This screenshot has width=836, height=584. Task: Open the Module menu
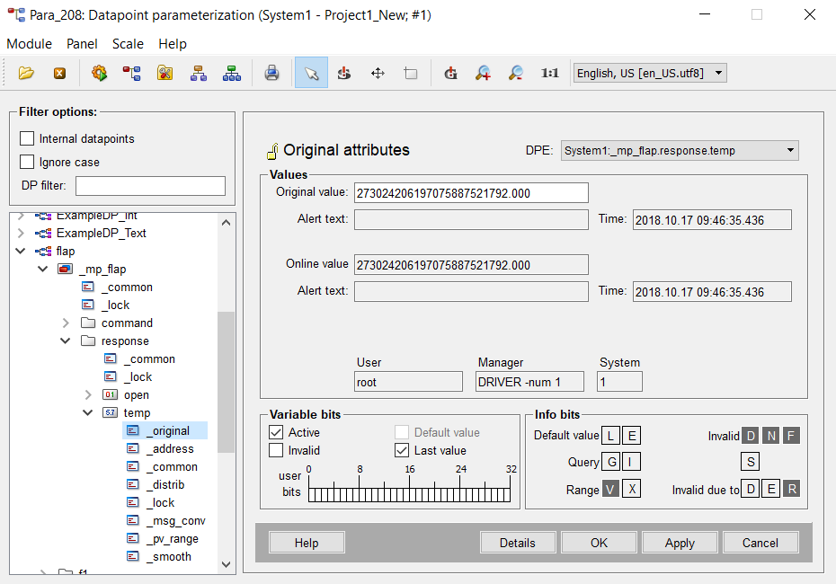pyautogui.click(x=29, y=44)
